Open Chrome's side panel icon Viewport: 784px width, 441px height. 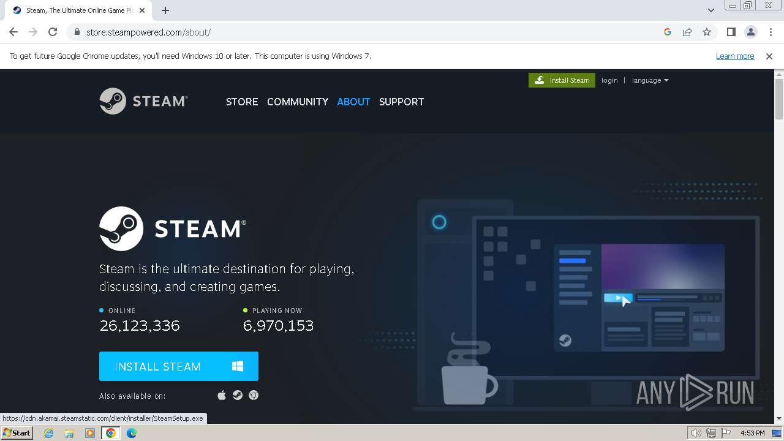(x=731, y=32)
